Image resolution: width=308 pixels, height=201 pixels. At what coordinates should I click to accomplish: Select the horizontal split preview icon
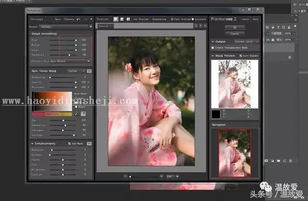click(x=122, y=19)
